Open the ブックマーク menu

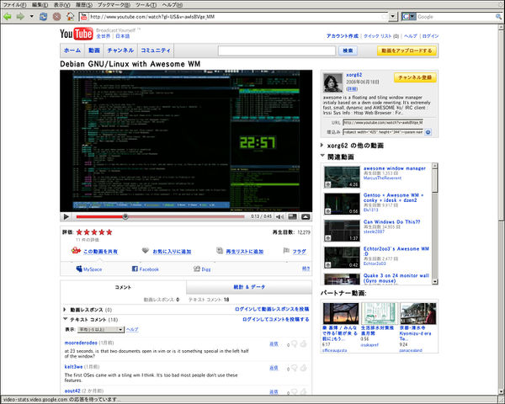coord(114,4)
